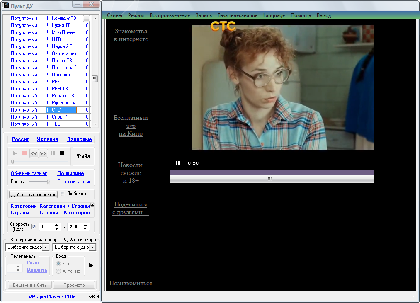This screenshot has width=420, height=303.
Task: Click the 3500 speed input field
Action: [75, 227]
